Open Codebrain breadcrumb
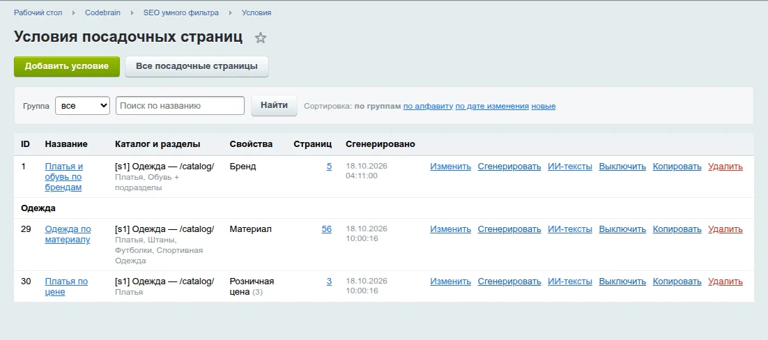This screenshot has width=768, height=340. point(102,13)
